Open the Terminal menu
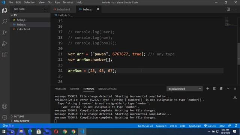 tap(68, 3)
